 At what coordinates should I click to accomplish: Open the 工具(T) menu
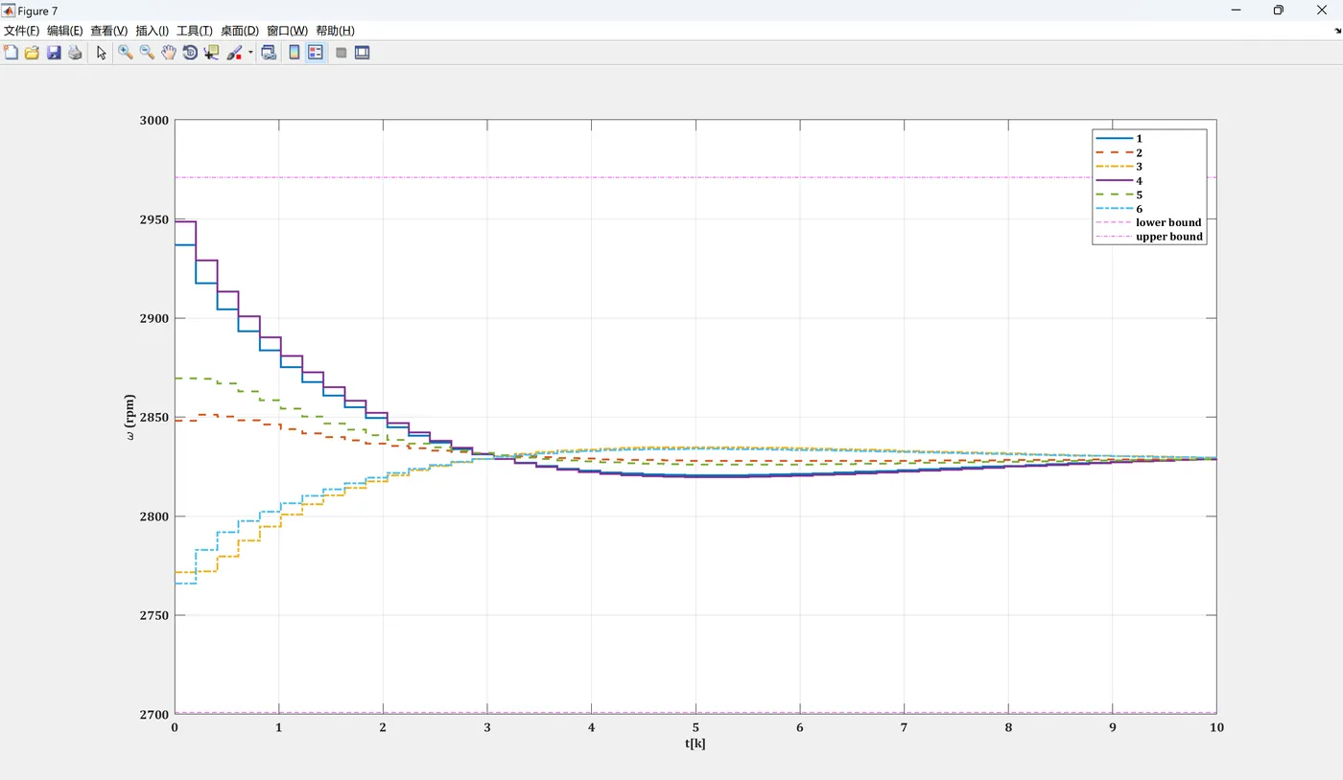[x=195, y=31]
